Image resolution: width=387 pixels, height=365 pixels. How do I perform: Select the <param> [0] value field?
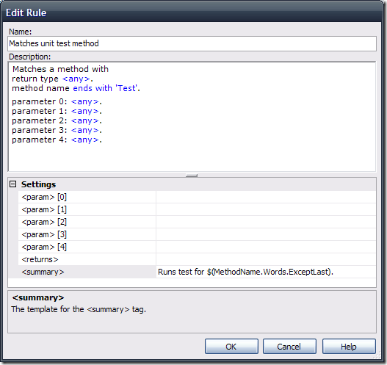[x=266, y=197]
